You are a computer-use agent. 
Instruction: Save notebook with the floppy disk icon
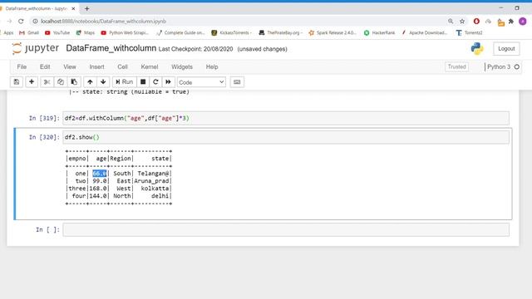[17, 82]
